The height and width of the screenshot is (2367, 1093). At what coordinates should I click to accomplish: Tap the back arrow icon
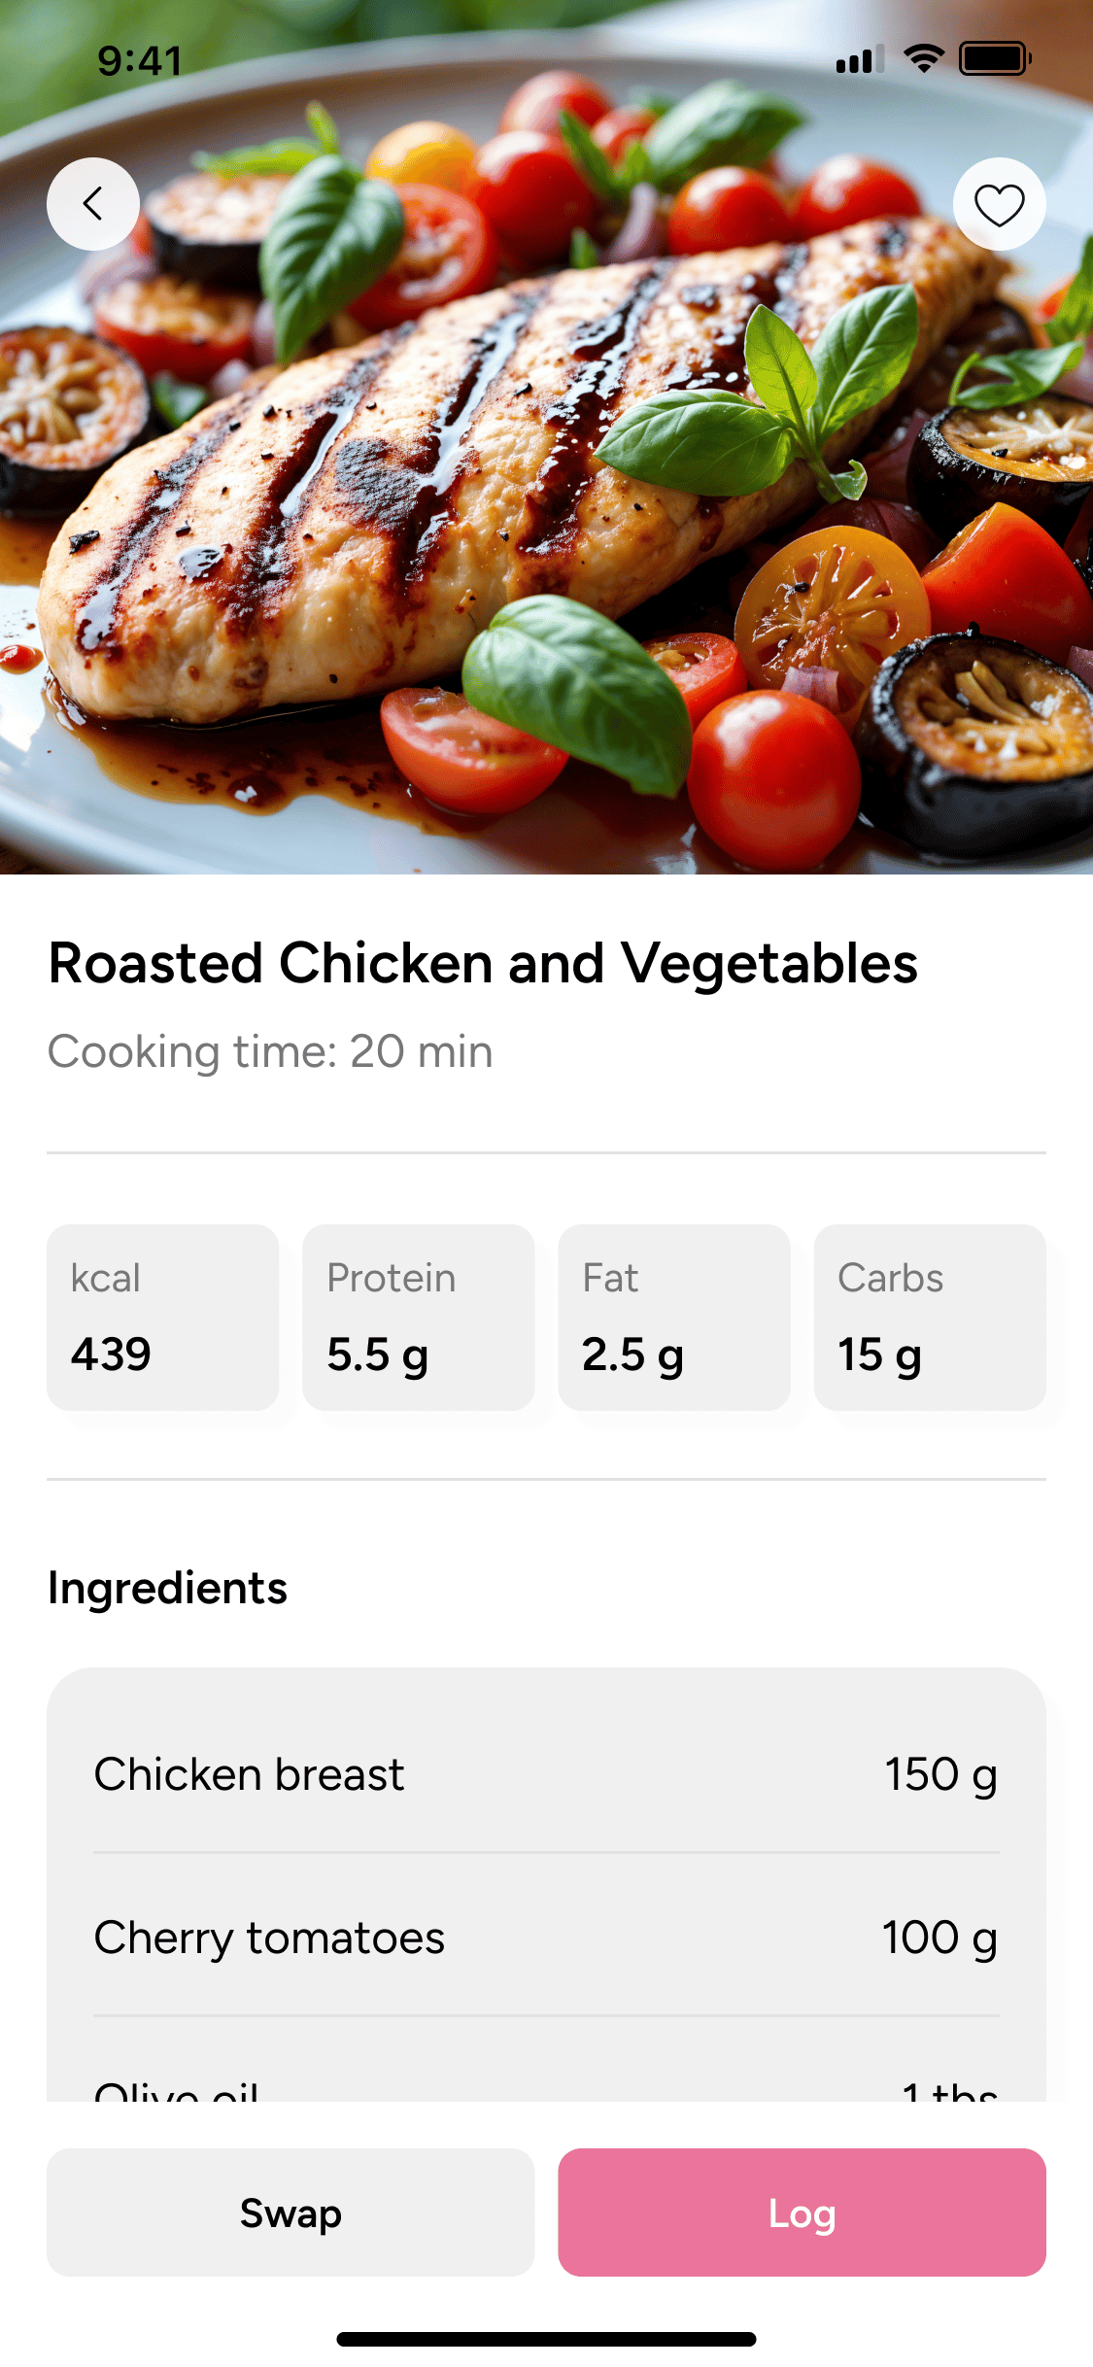click(93, 204)
